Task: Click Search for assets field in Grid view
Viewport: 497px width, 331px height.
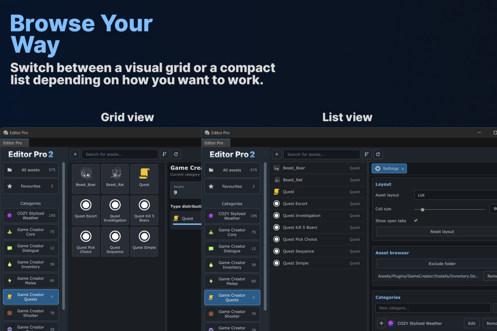Action: (x=120, y=154)
